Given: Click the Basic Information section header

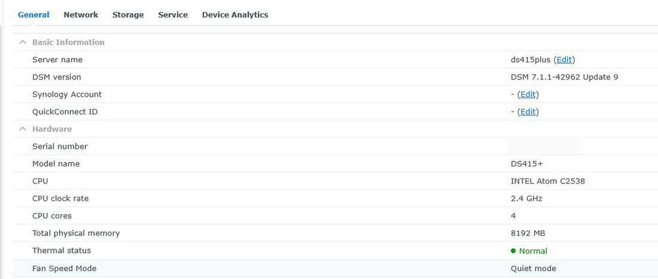Looking at the screenshot, I should point(68,42).
